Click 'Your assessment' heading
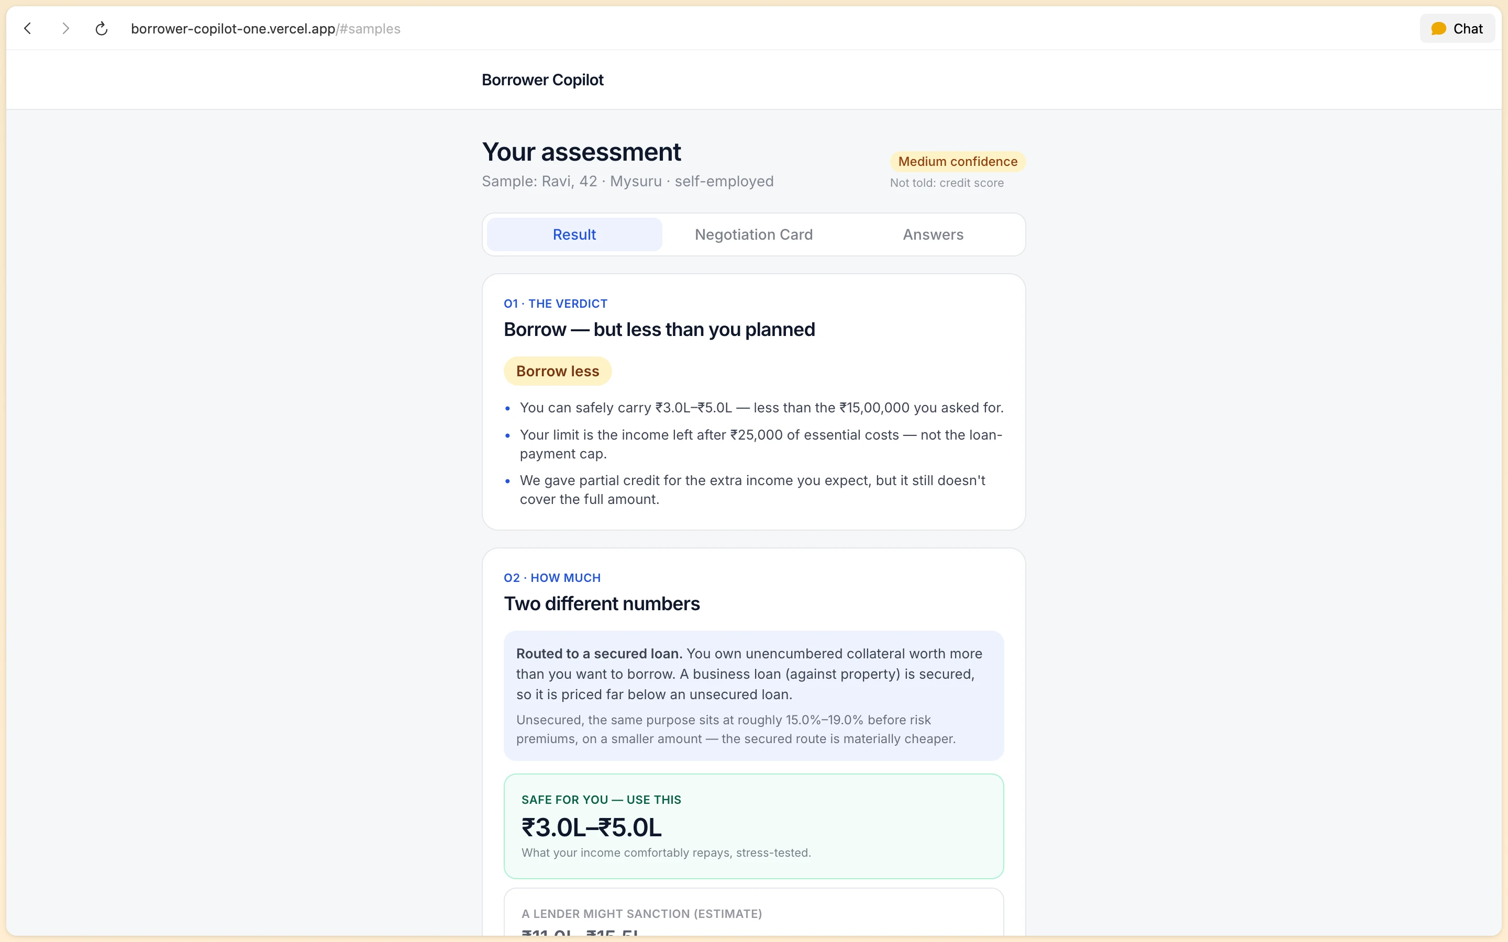Screen dimensions: 1508x942 (x=581, y=152)
